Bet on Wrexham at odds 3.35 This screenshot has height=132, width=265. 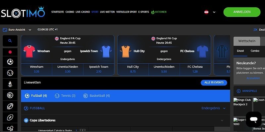[36, 69]
